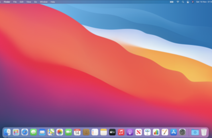
Task: Open Control Center in menu bar
Action: [188, 2]
